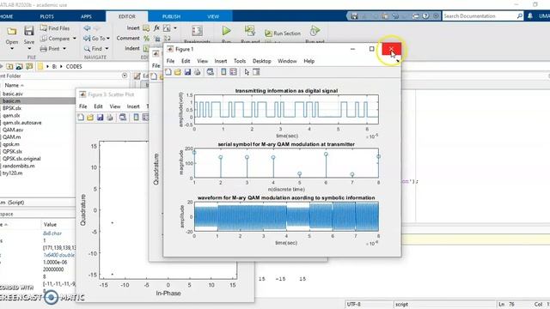Click the Name column header in Current Folder
The height and width of the screenshot is (309, 550).
pos(14,85)
